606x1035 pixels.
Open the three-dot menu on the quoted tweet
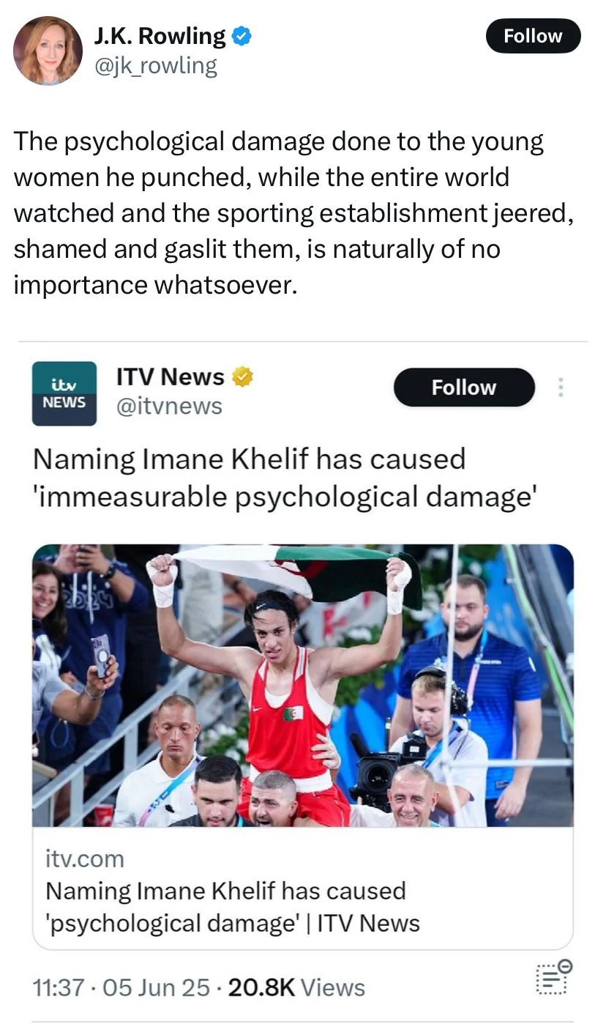coord(561,387)
